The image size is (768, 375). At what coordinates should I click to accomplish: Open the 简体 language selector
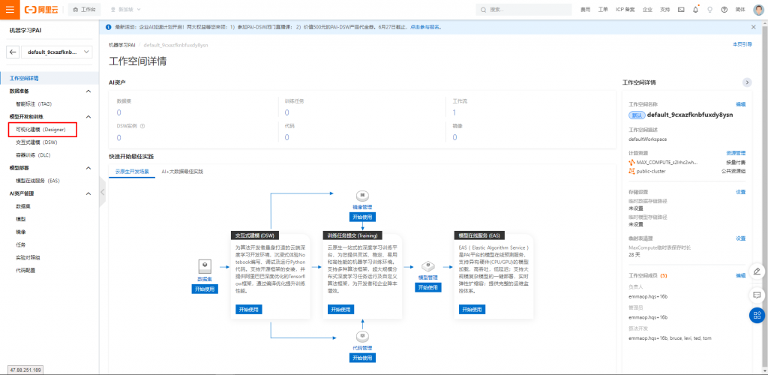click(740, 9)
